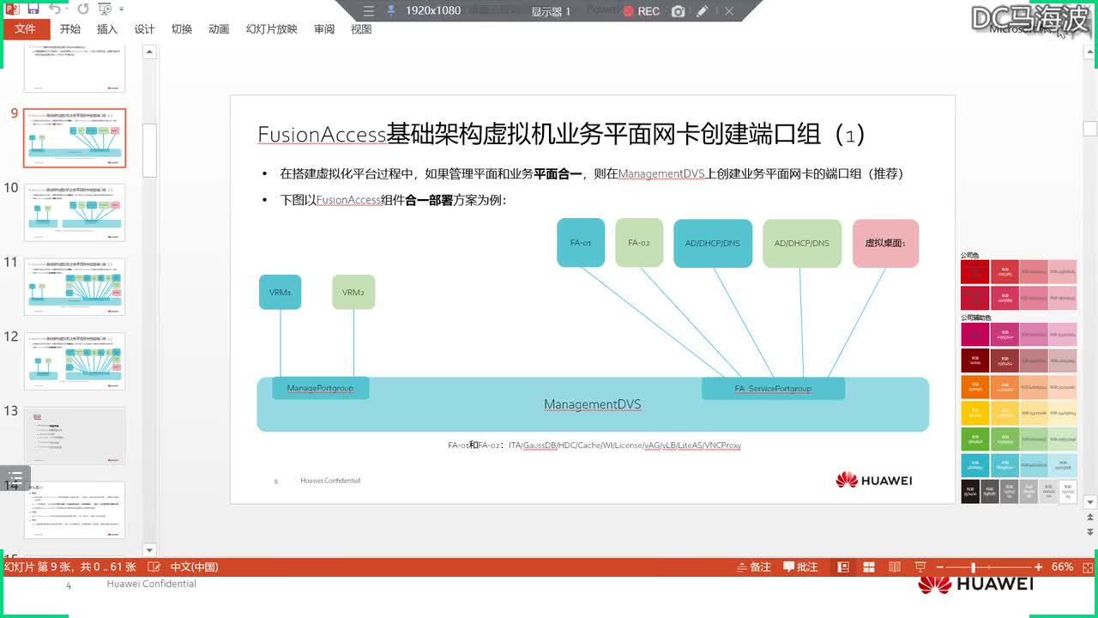Switch to the 切换 ribbon tab
Image resolution: width=1098 pixels, height=618 pixels.
click(x=182, y=29)
